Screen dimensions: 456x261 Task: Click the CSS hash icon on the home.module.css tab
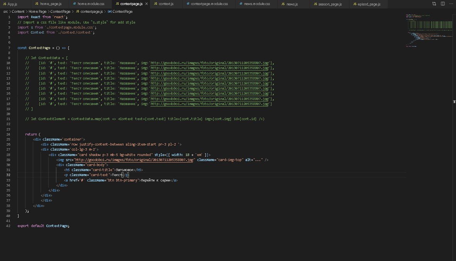[x=74, y=4]
